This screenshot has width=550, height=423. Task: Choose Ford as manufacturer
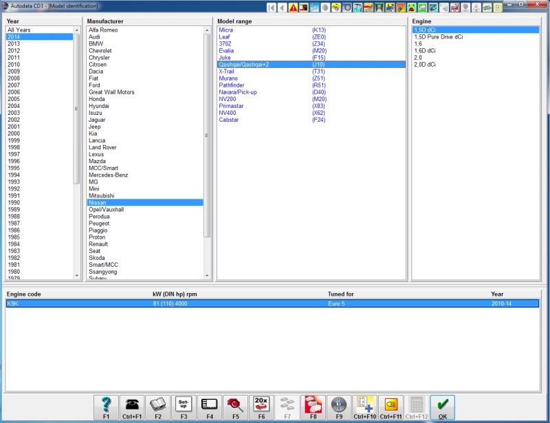[x=145, y=85]
